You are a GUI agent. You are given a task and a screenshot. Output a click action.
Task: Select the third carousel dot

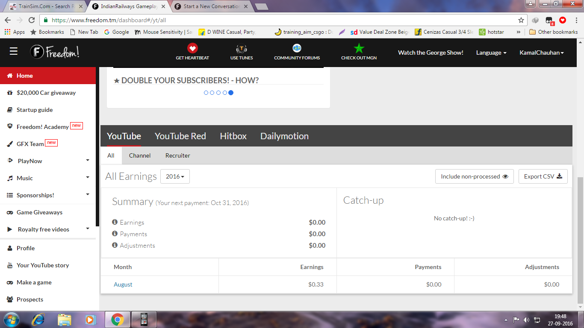218,93
